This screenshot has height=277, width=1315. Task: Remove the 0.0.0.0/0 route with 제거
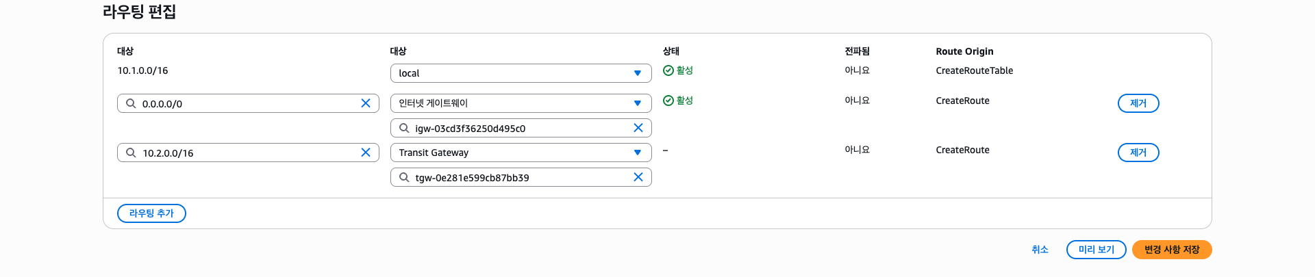pos(1138,103)
